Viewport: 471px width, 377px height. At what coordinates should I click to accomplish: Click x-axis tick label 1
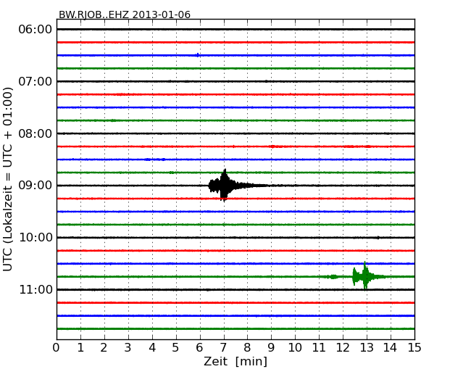pyautogui.click(x=80, y=348)
